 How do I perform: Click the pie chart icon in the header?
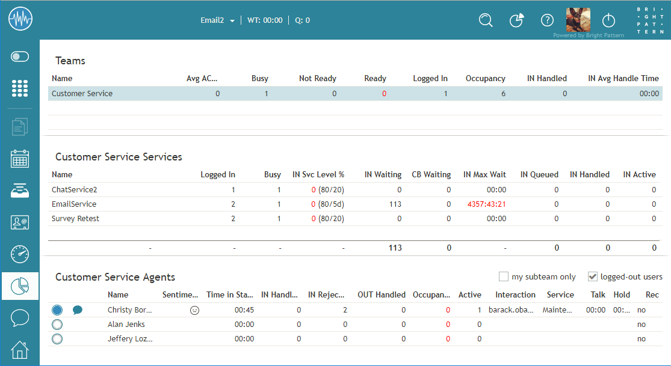point(516,20)
